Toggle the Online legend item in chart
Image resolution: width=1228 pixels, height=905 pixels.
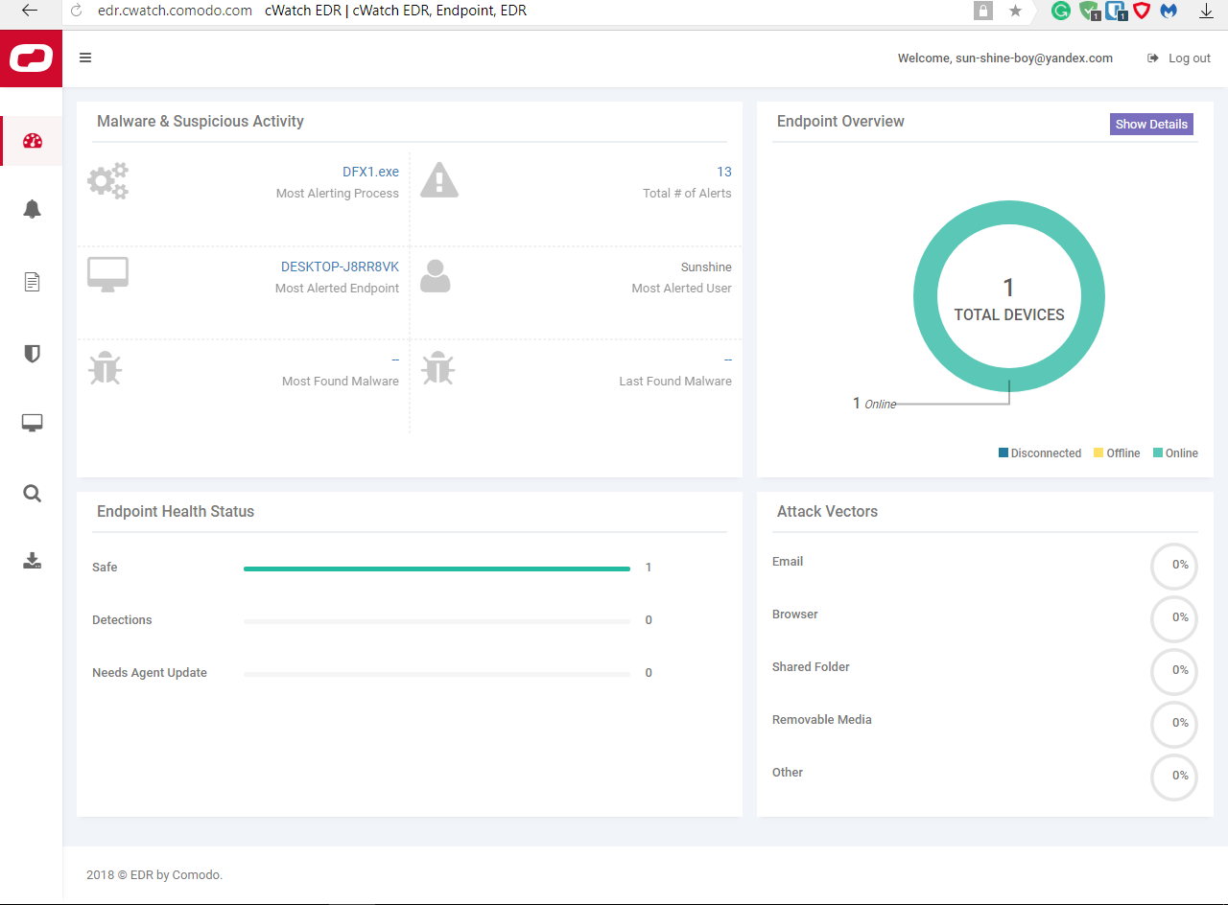click(1175, 453)
